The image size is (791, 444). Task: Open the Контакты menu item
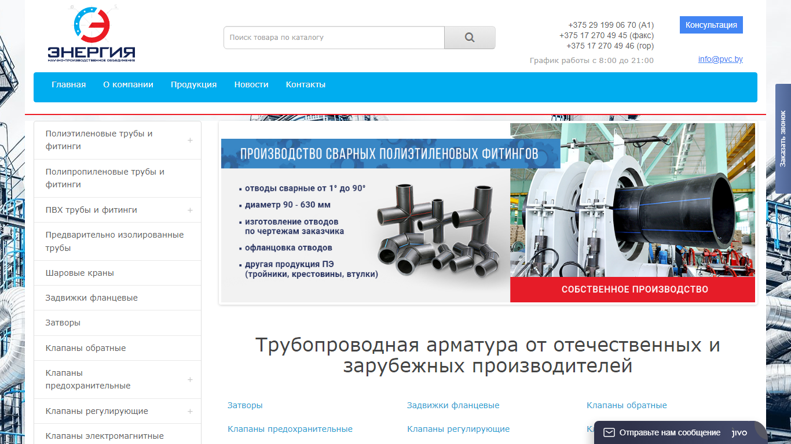306,84
